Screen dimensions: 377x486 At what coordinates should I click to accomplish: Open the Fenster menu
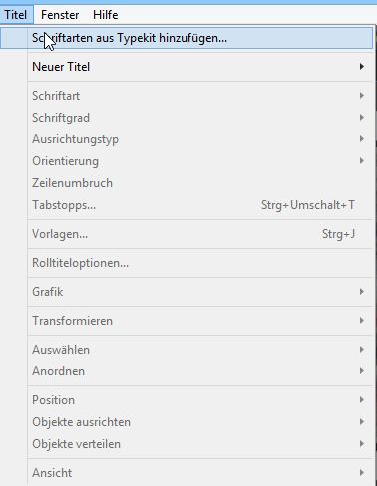pos(60,15)
